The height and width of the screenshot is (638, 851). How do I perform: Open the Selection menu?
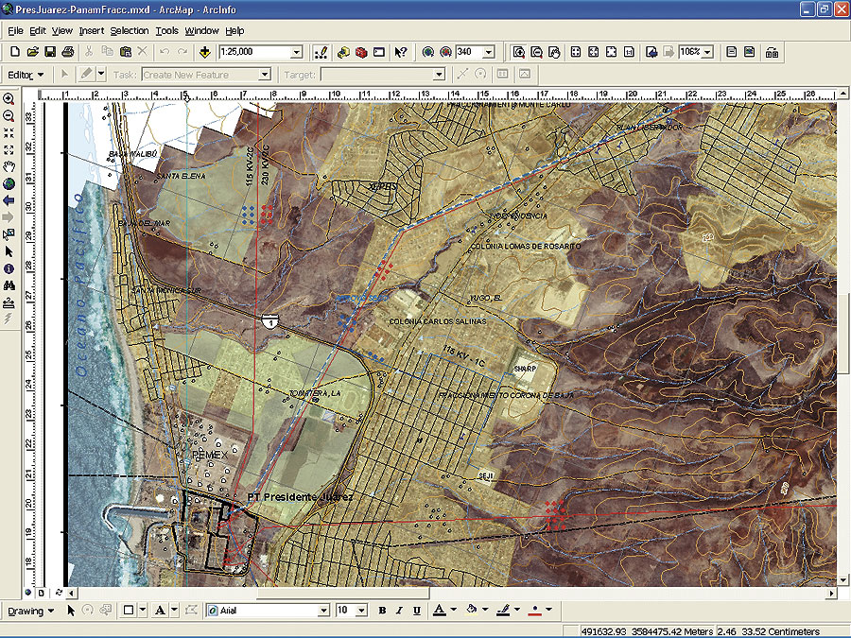129,31
